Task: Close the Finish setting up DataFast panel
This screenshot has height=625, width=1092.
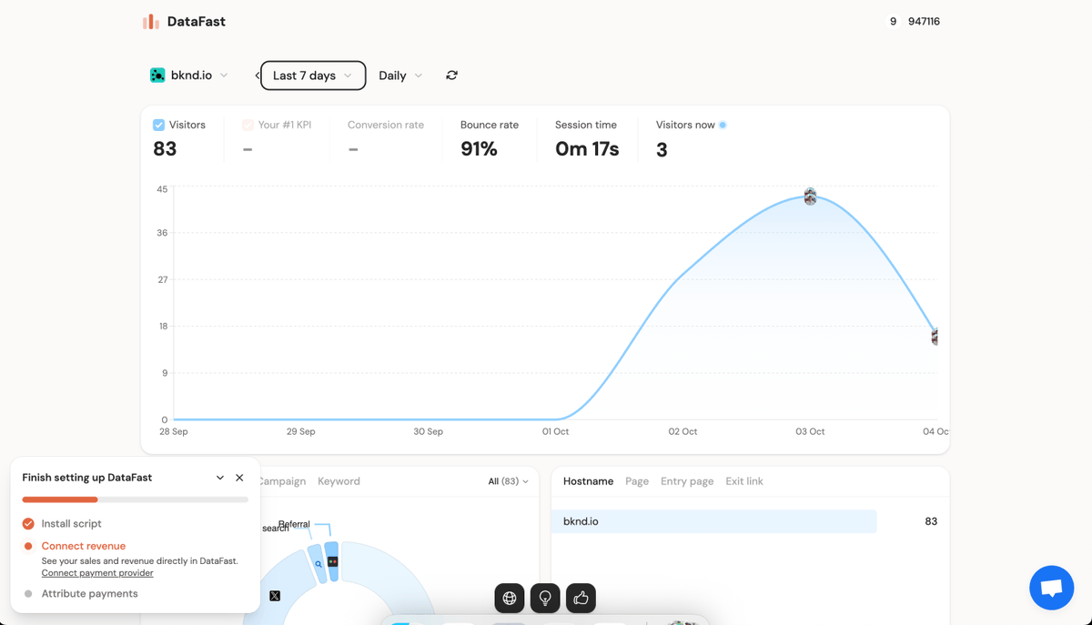Action: [239, 478]
